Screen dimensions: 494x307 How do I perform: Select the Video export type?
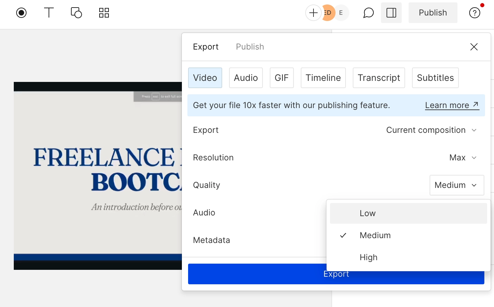click(205, 78)
